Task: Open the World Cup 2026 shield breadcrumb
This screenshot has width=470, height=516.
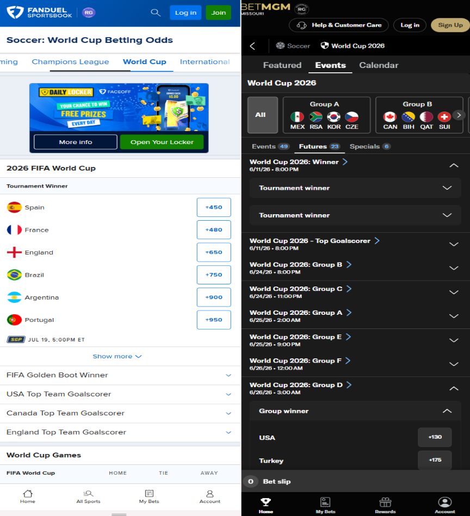Action: (352, 46)
